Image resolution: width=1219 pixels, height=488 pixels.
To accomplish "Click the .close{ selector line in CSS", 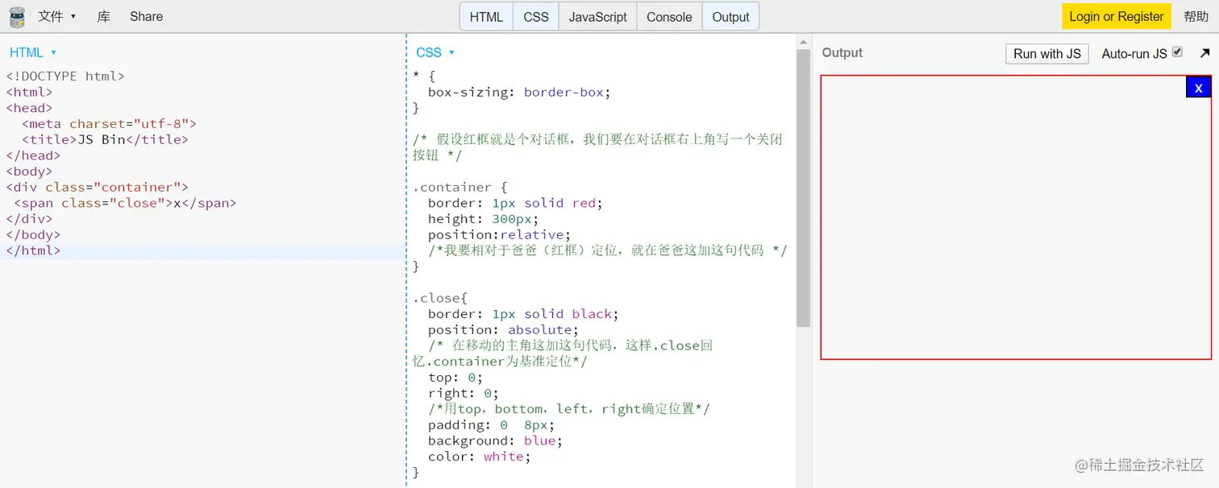I will (x=440, y=298).
